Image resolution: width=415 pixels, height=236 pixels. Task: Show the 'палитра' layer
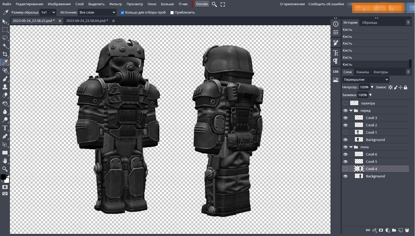(345, 103)
